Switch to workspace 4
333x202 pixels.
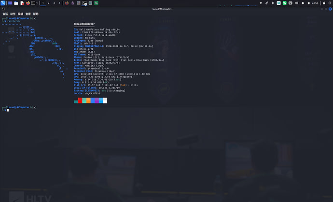click(59, 3)
